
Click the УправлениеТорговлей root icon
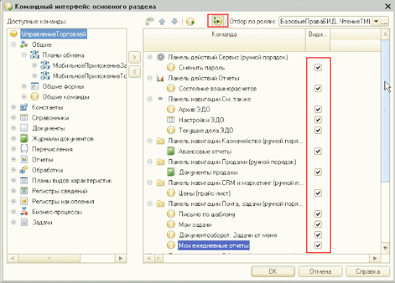14,34
